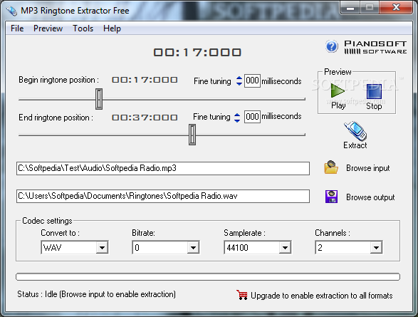Click the End ringtone position slider handle
Image resolution: width=418 pixels, height=317 pixels.
(192, 135)
